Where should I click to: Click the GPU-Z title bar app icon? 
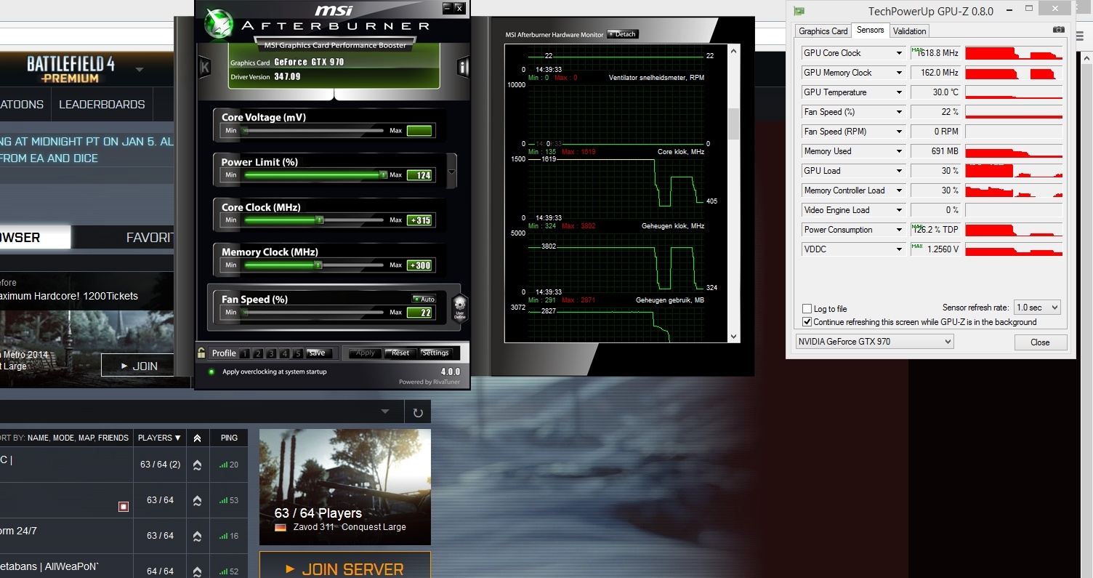click(x=799, y=11)
